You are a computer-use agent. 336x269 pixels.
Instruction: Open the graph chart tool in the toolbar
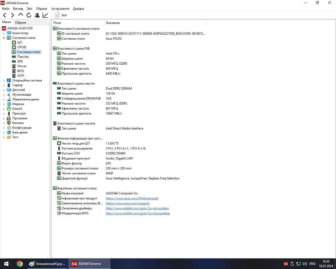[x=45, y=15]
